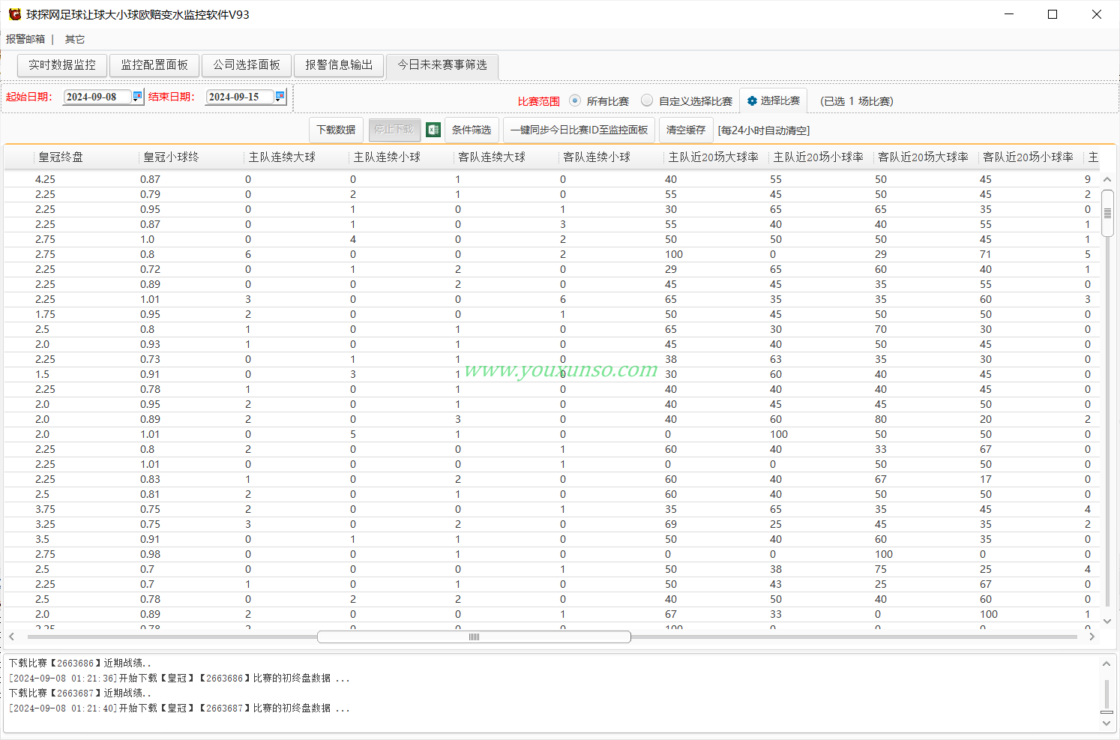Image resolution: width=1120 pixels, height=740 pixels.
Task: Click the gear icon on 选择比赛
Action: coord(752,101)
